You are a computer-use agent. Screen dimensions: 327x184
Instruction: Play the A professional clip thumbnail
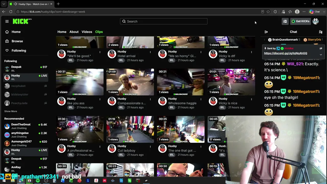[80, 129]
